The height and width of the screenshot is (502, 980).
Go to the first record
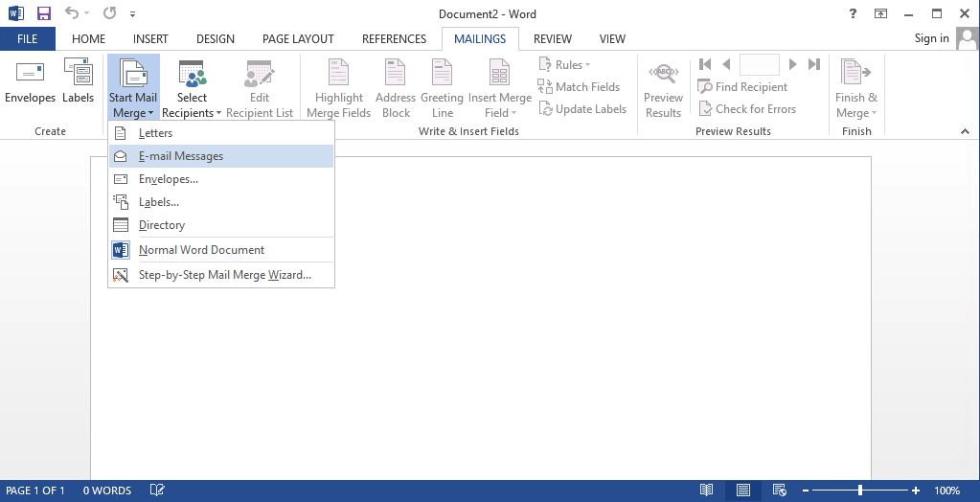click(x=705, y=64)
